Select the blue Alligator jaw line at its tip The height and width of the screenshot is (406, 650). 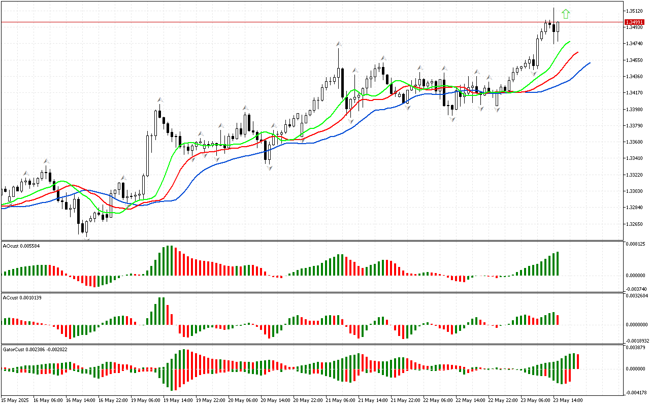pyautogui.click(x=589, y=63)
